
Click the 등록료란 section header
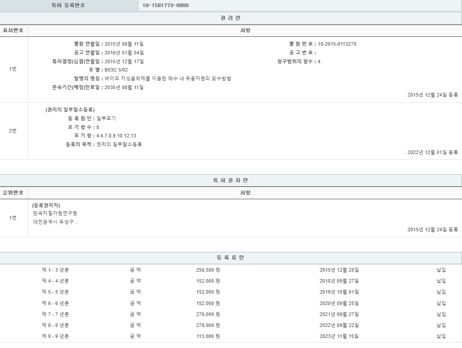pyautogui.click(x=231, y=258)
